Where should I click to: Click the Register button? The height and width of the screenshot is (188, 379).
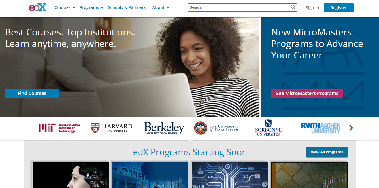coord(339,8)
